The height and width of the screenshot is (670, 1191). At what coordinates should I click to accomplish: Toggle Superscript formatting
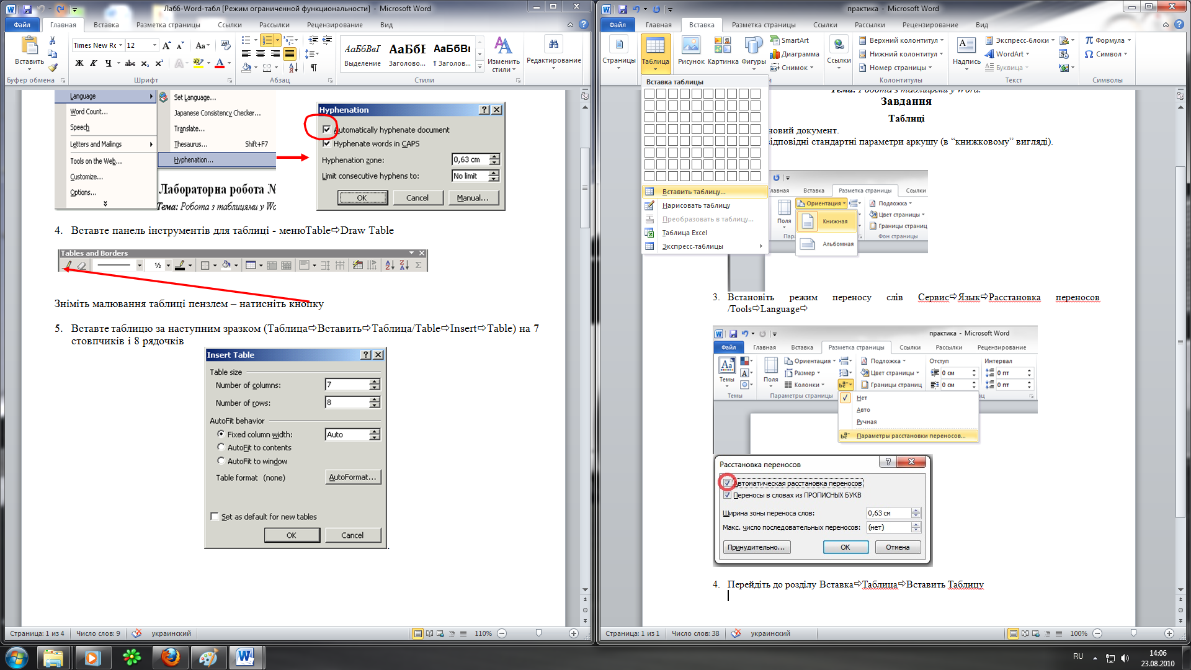[159, 63]
